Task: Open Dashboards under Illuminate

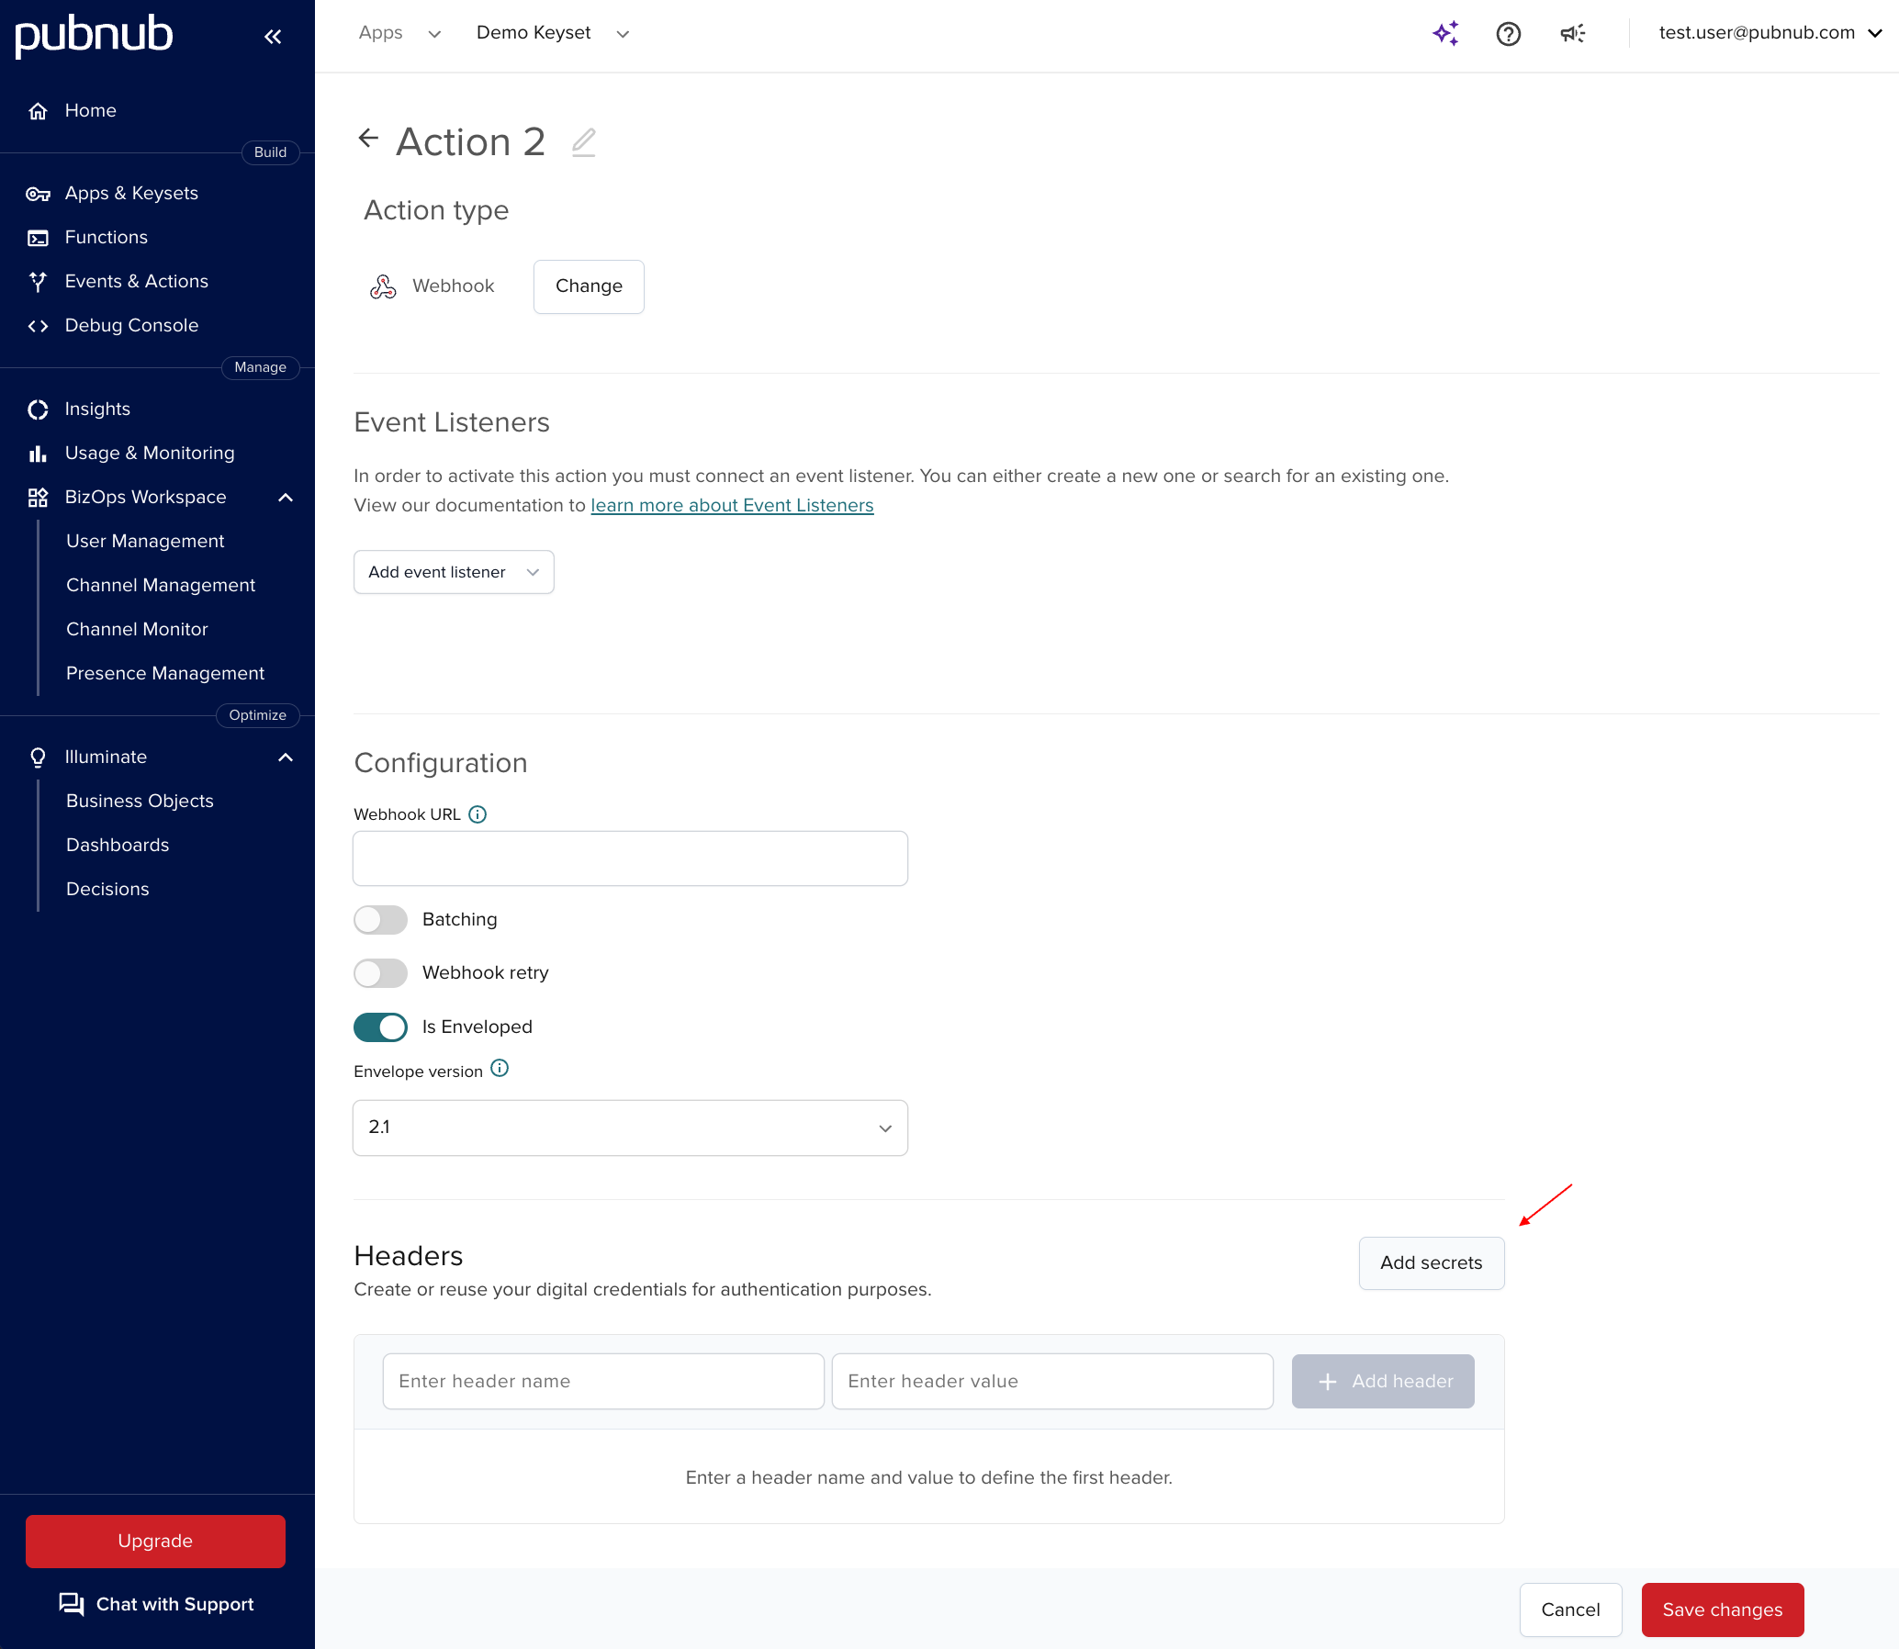Action: (x=117, y=845)
